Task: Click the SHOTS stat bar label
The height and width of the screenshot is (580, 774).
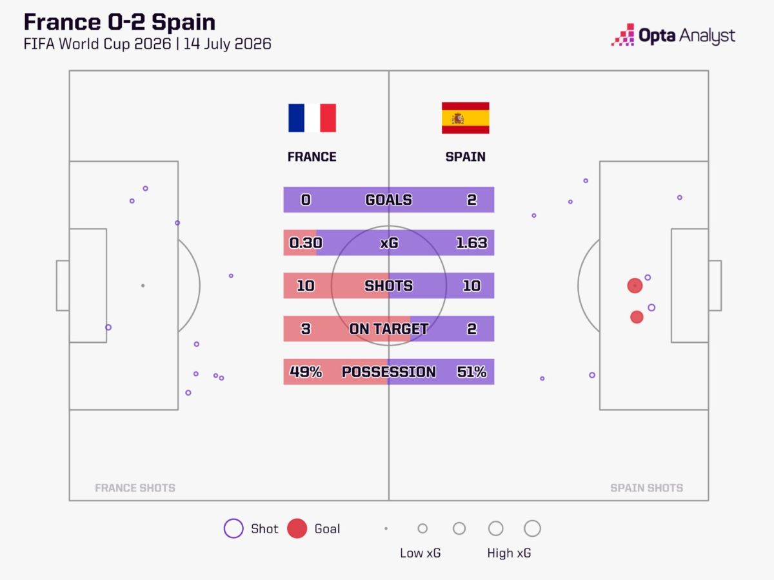Action: coord(389,285)
